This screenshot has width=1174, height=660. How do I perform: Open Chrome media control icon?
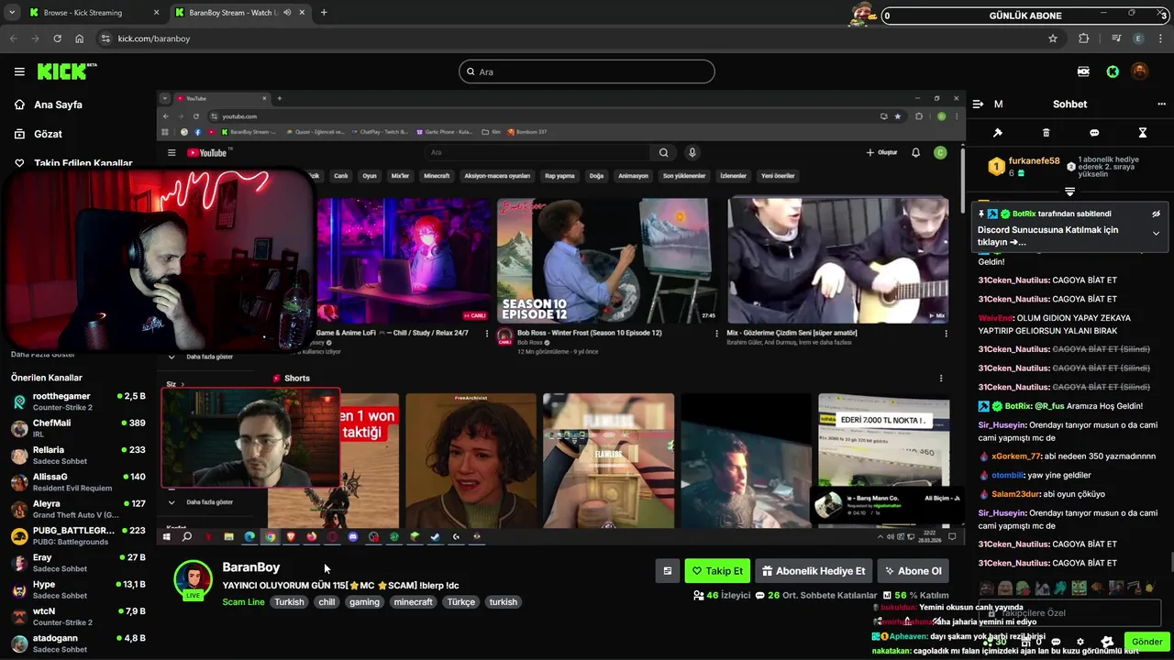1116,38
